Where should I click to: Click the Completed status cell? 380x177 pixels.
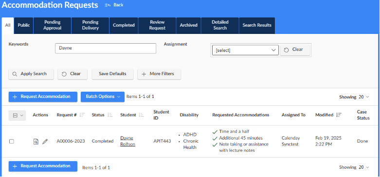(103, 141)
